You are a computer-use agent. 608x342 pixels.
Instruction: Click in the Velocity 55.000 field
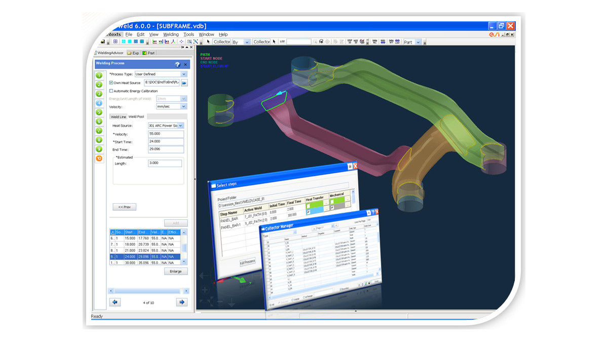(166, 134)
